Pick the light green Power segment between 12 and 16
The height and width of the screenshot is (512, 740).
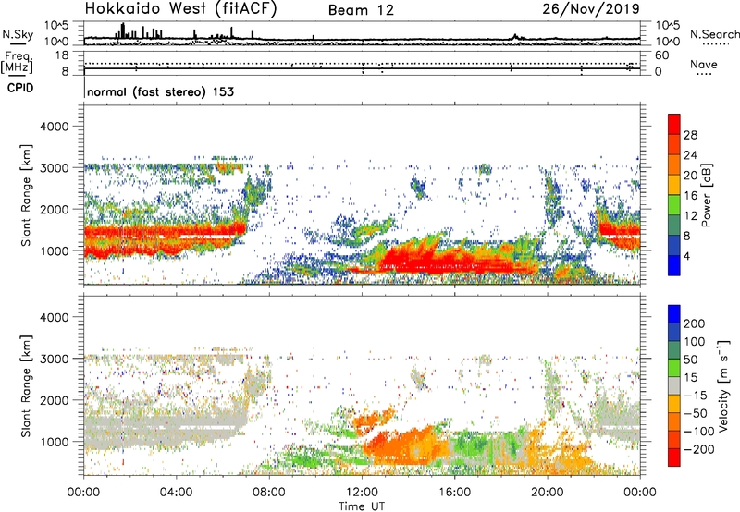[674, 204]
